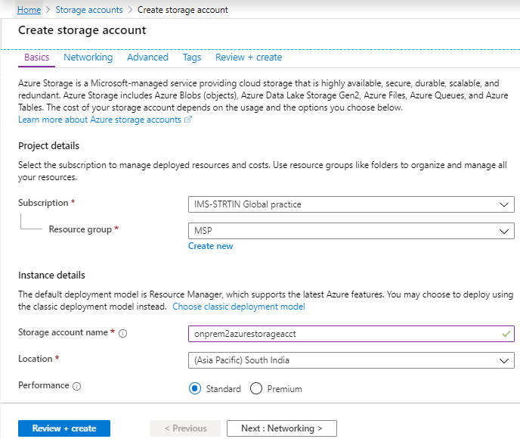
Task: Open the Resource group dropdown
Action: coord(351,231)
